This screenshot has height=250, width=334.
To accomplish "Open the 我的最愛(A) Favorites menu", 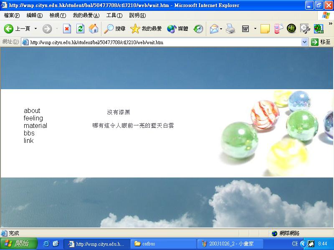I will point(86,15).
